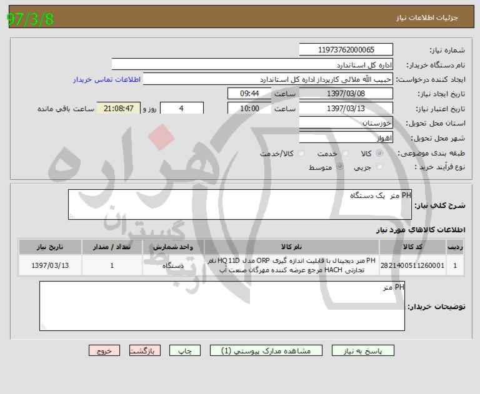The image size is (480, 394).
Task: Click the ردیف column header
Action: pos(455,247)
